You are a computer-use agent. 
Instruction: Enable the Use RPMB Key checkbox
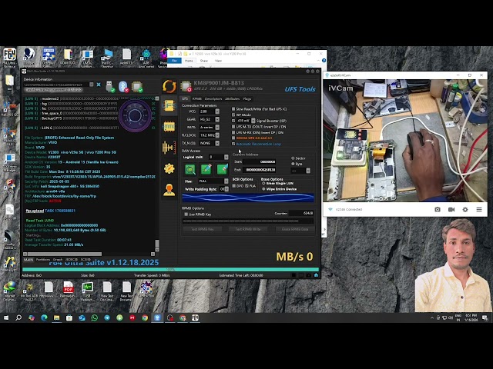click(x=186, y=214)
